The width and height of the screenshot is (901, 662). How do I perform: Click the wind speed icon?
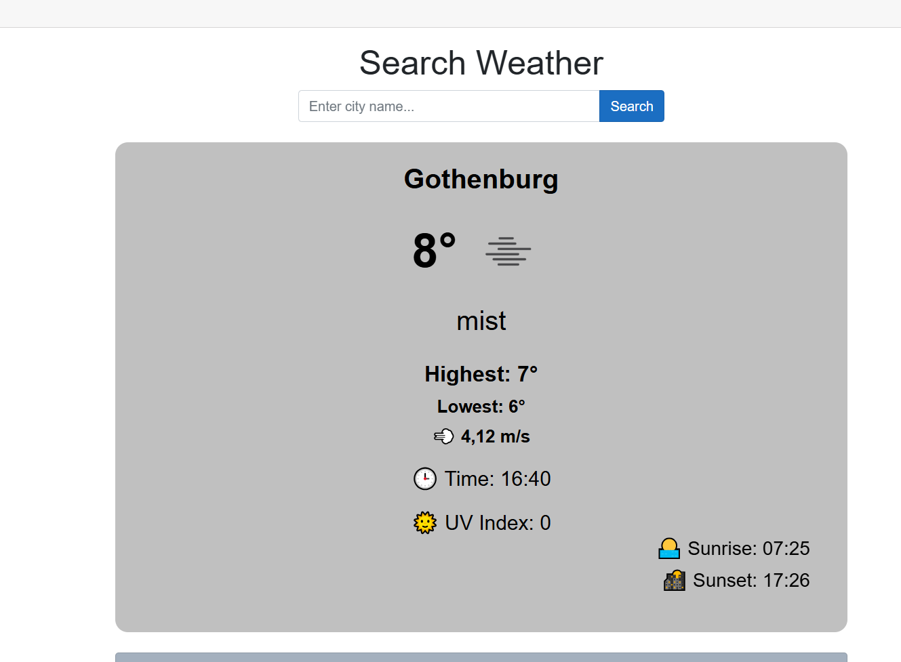(x=443, y=436)
